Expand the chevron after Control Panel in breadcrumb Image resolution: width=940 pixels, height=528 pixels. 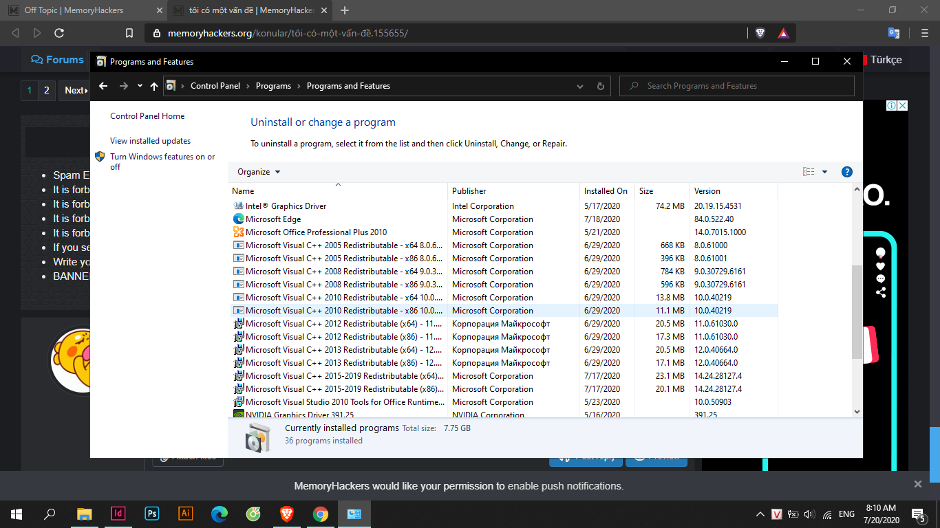(248, 86)
